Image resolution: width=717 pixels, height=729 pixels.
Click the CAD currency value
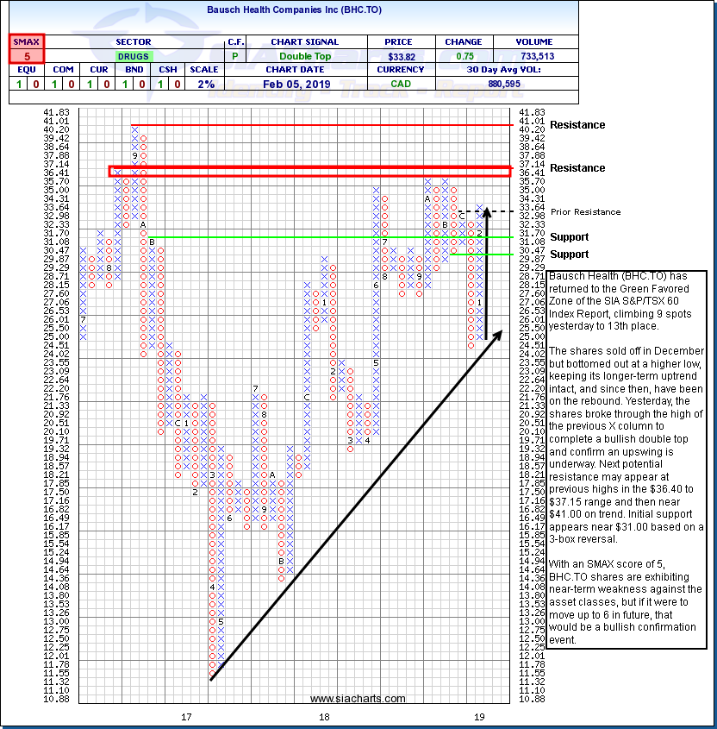401,85
